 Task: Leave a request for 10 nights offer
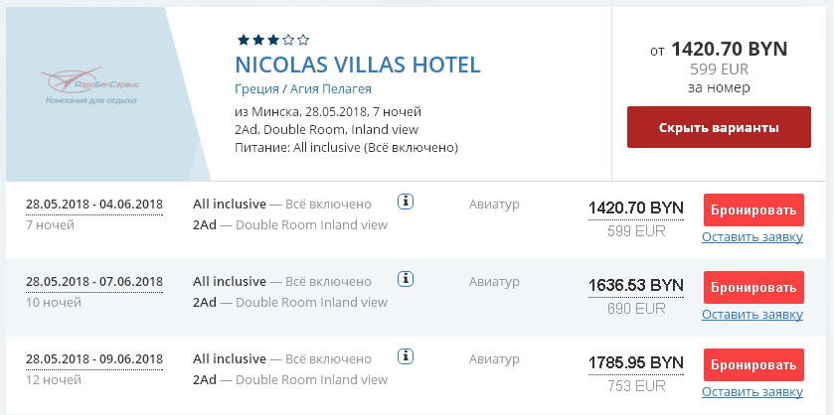coord(752,315)
